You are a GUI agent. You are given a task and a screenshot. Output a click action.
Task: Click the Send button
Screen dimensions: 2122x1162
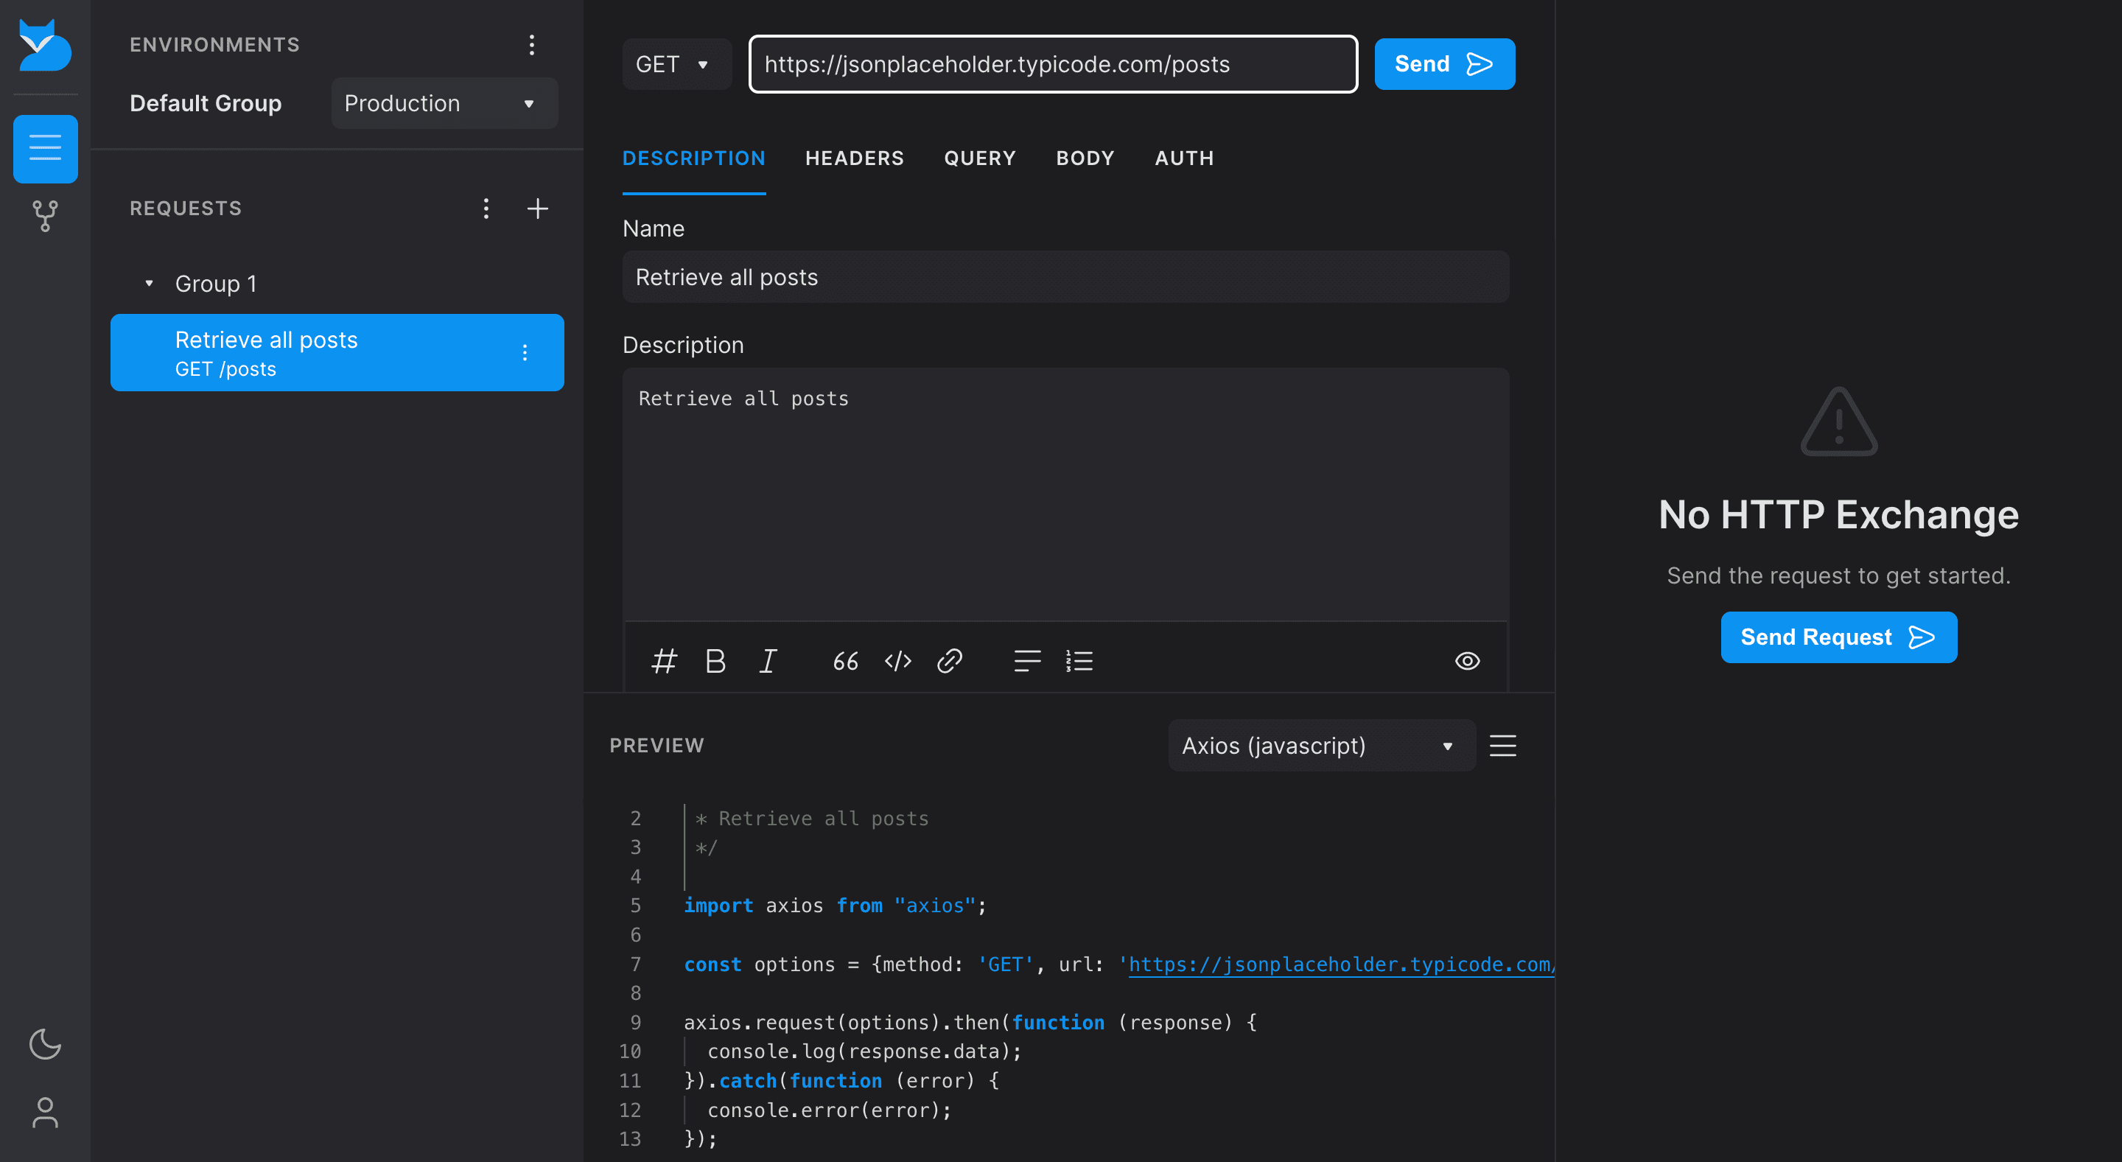pyautogui.click(x=1445, y=64)
